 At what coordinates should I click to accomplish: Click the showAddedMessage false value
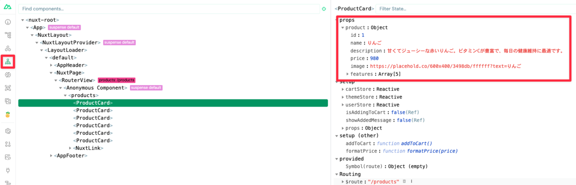[403, 120]
